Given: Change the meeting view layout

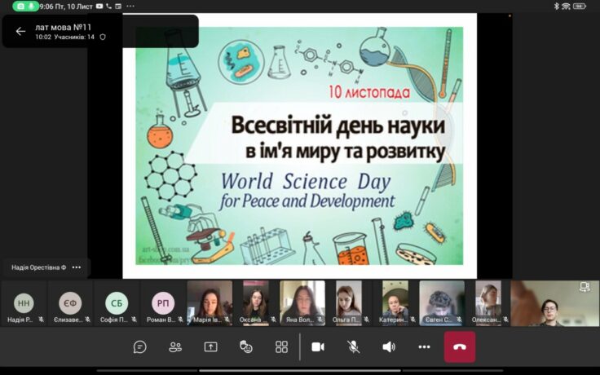Looking at the screenshot, I should (x=281, y=346).
